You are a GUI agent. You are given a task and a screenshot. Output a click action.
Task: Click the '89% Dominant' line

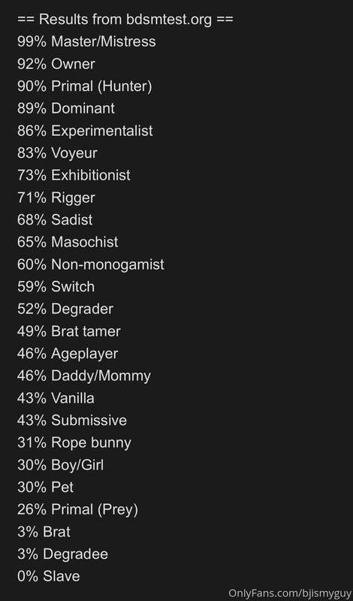tap(66, 108)
